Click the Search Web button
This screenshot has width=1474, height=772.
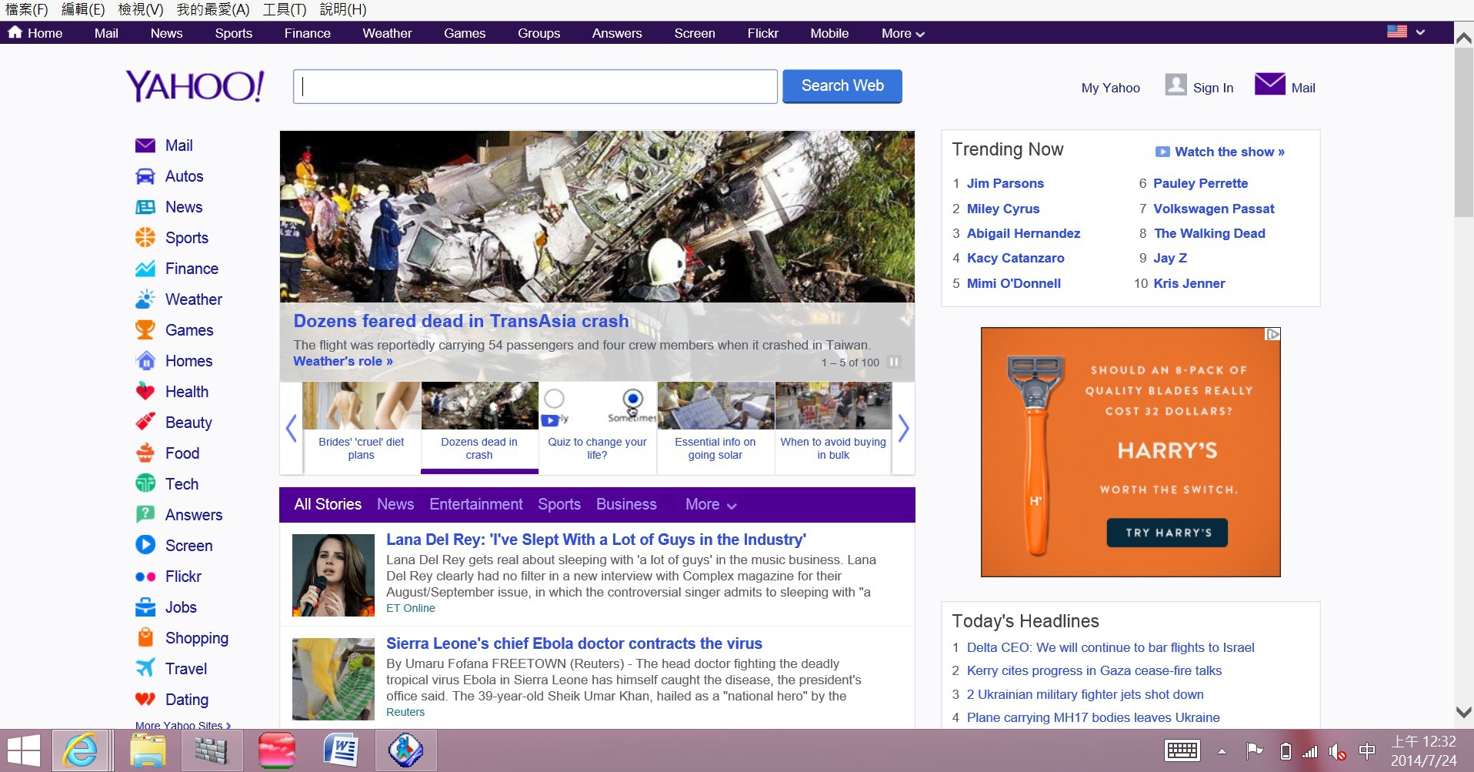842,86
